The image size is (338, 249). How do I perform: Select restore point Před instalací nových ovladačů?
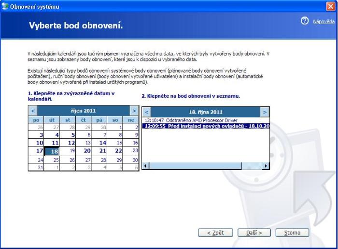(205, 126)
